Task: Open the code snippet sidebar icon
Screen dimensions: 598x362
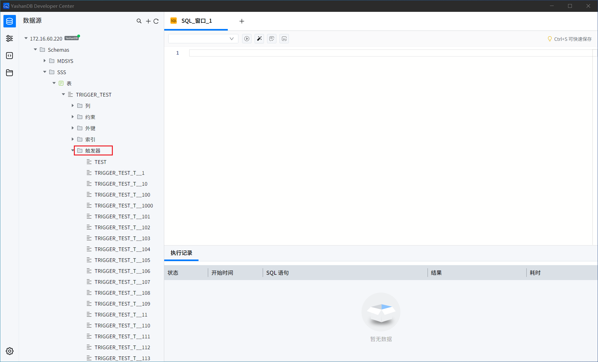Action: (9, 55)
